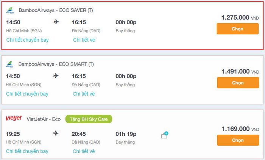Click Bamboo Airways logo on ECO SMART flight

pos(10,64)
